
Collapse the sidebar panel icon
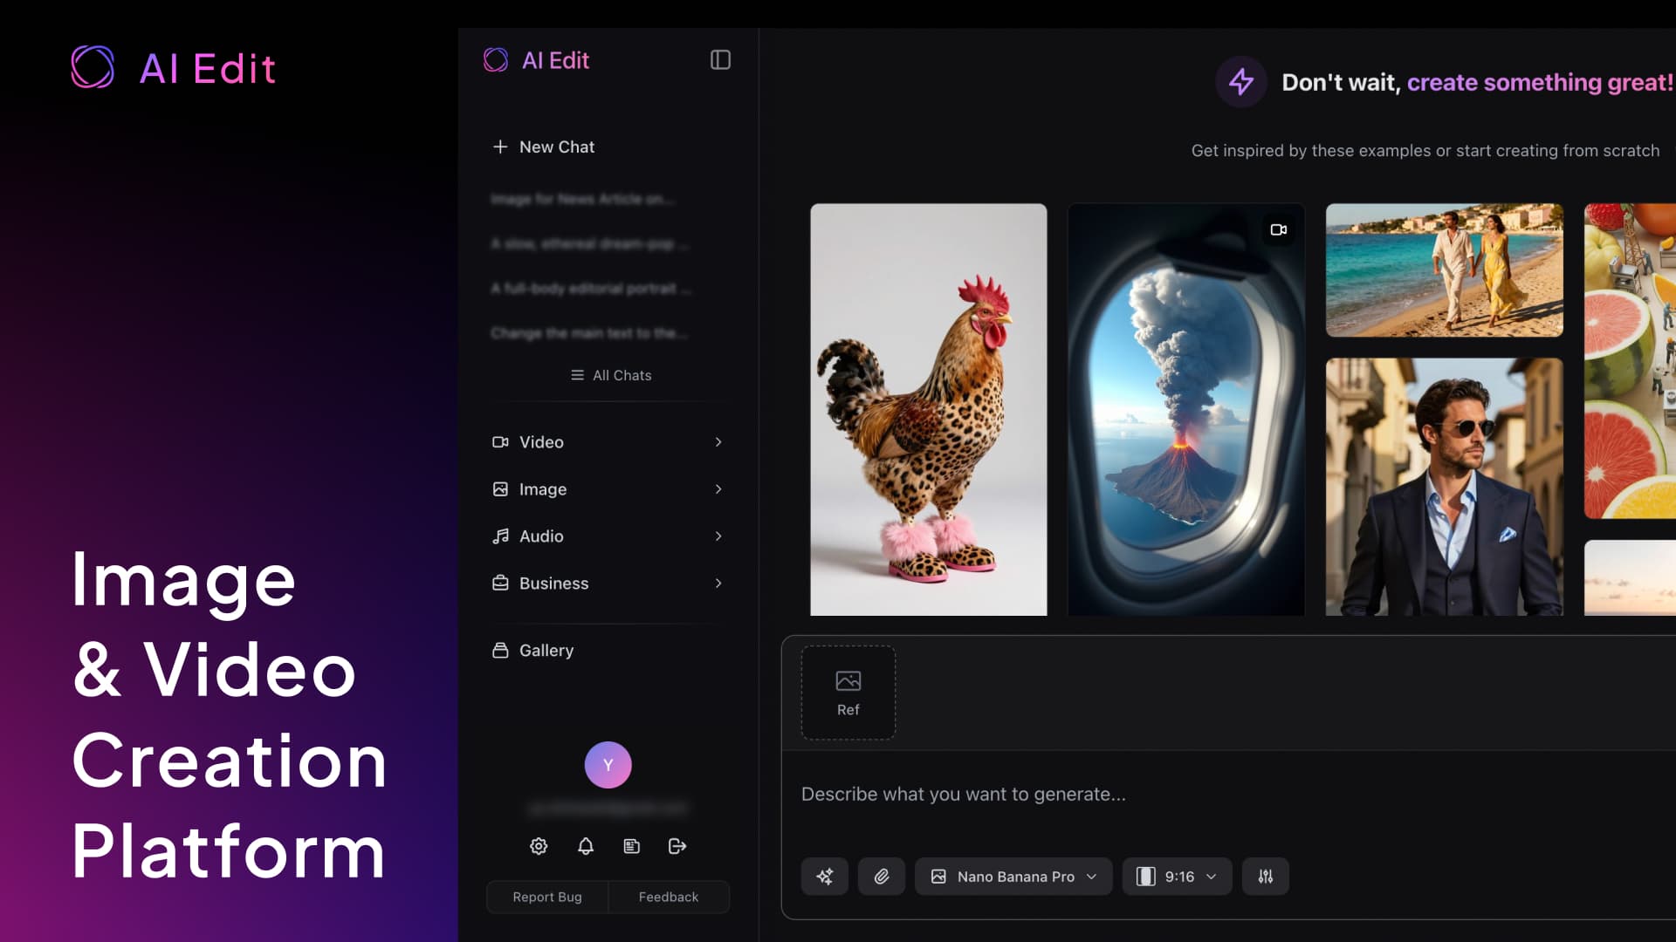pyautogui.click(x=720, y=60)
